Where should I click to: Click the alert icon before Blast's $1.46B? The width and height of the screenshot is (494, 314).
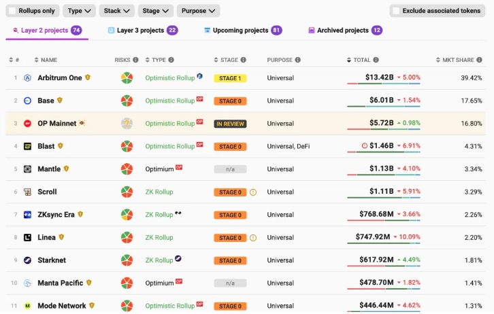[x=365, y=145]
